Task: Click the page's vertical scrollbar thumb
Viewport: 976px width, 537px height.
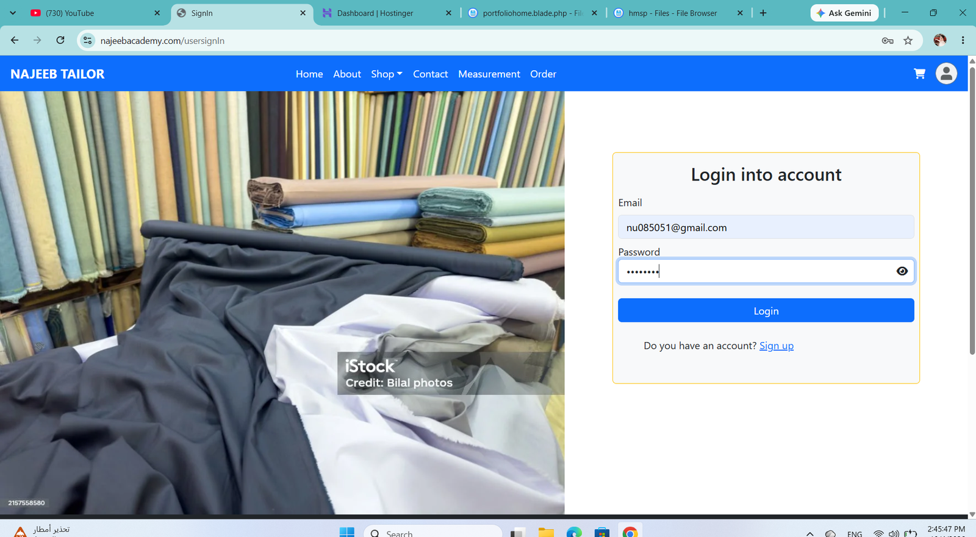Action: pyautogui.click(x=972, y=210)
